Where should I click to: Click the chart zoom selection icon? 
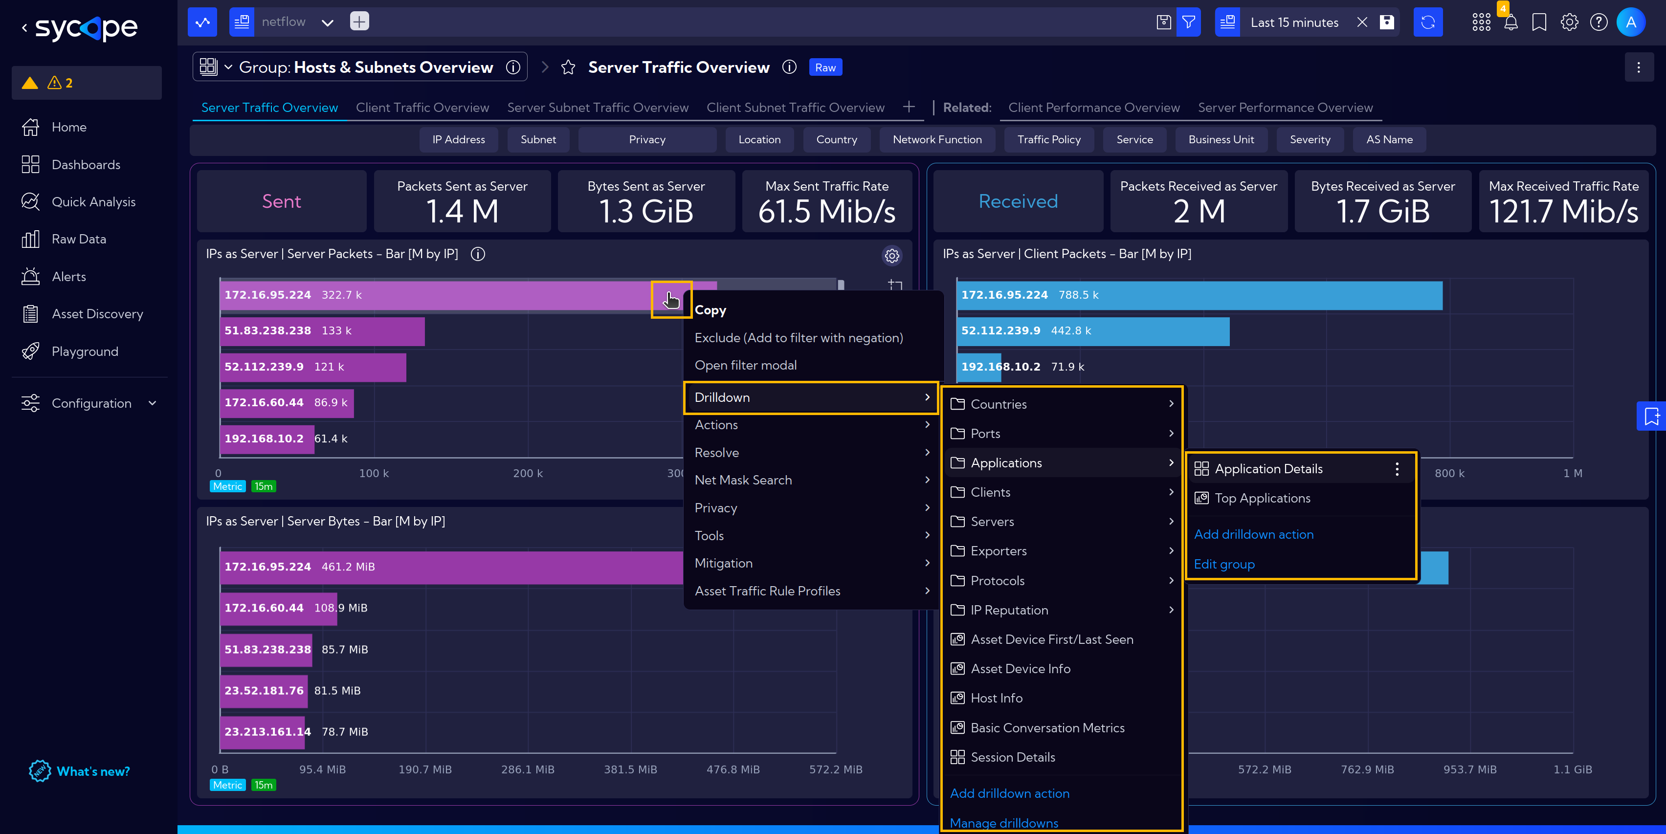coord(895,285)
